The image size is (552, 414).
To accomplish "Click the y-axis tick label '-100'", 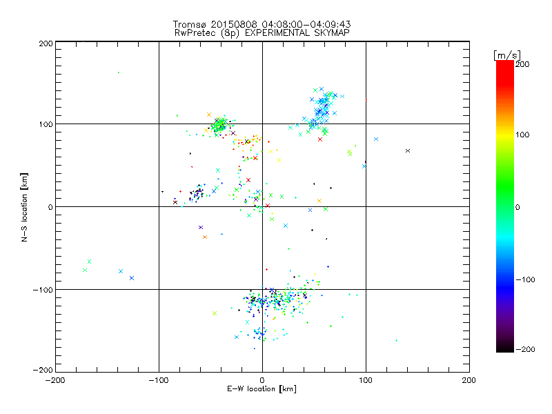I will tap(43, 290).
